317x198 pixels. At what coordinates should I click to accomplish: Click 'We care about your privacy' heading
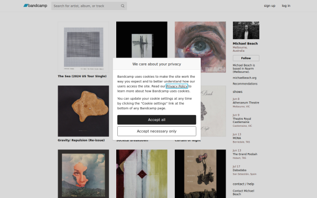tap(157, 64)
